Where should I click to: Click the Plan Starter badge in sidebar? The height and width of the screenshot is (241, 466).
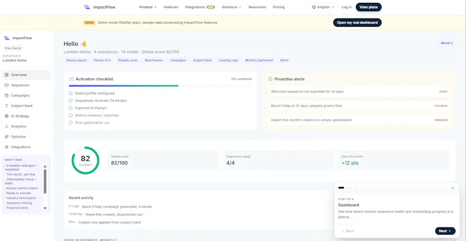13,48
